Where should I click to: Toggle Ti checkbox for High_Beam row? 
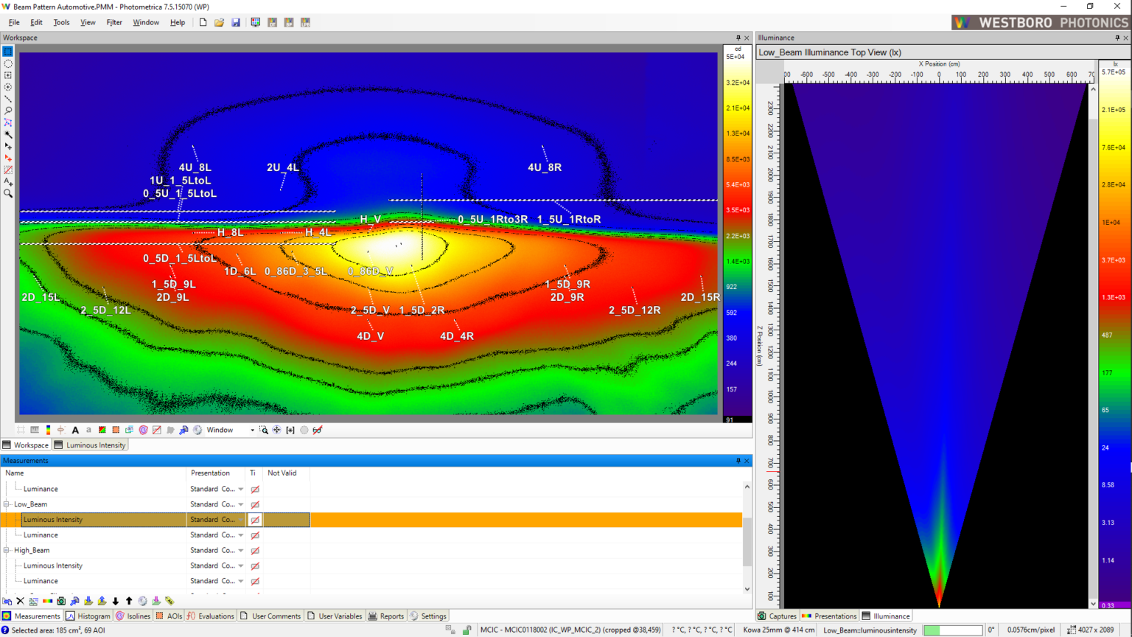click(x=255, y=551)
